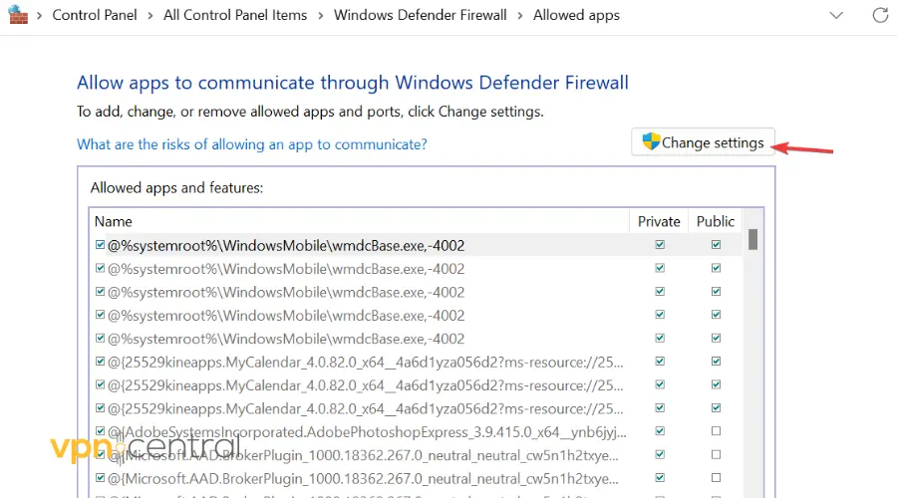The height and width of the screenshot is (498, 897).
Task: Go to Control Panel in breadcrumb
Action: click(95, 15)
